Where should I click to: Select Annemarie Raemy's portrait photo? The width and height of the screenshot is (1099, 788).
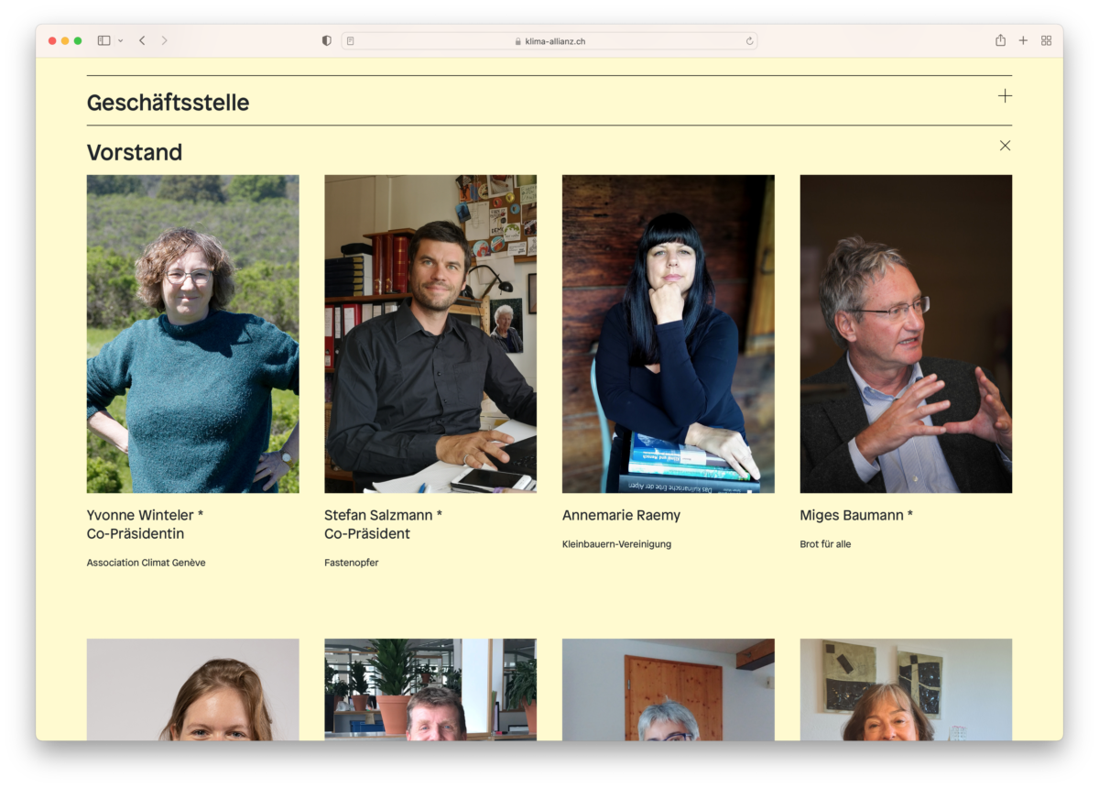click(668, 334)
